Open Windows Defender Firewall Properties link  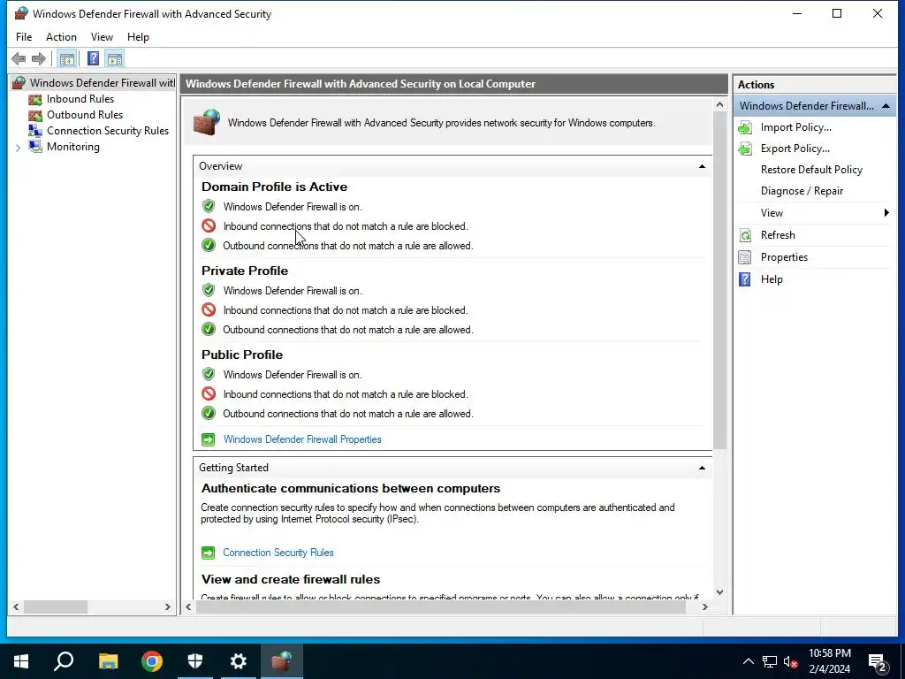click(302, 439)
